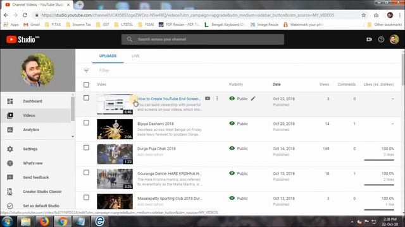Reload the page with refresh icon
The width and height of the screenshot is (405, 227).
[x=25, y=15]
